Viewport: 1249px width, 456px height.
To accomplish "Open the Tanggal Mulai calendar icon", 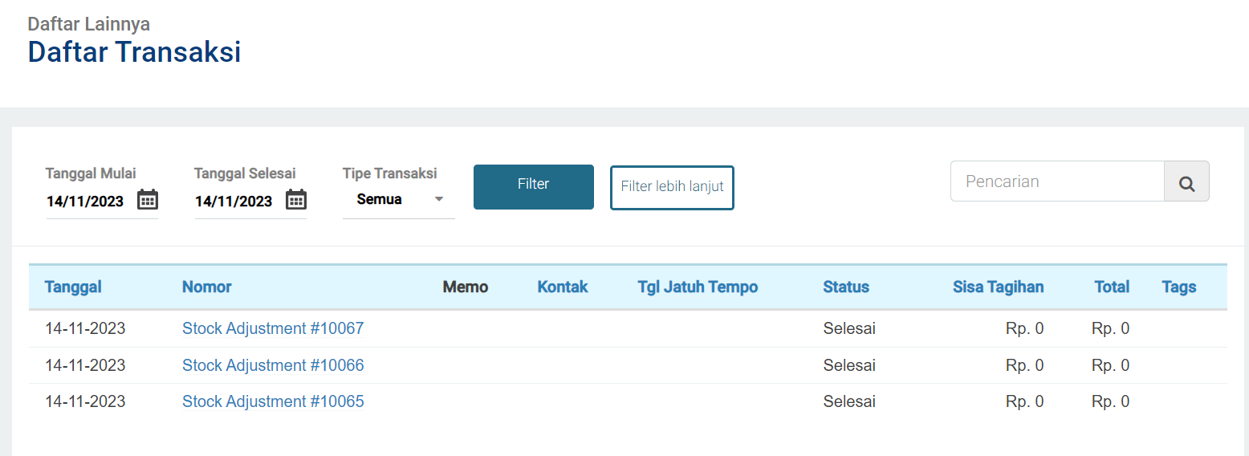I will [x=148, y=200].
